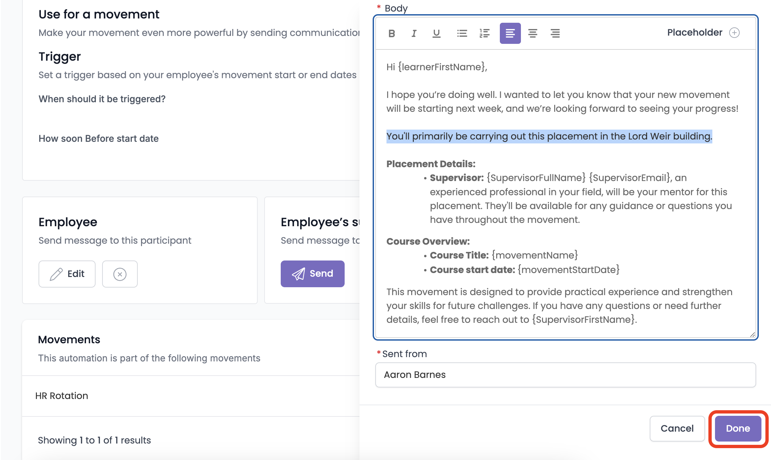Select the HR Rotation movement row
Image resolution: width=771 pixels, height=460 pixels.
191,396
